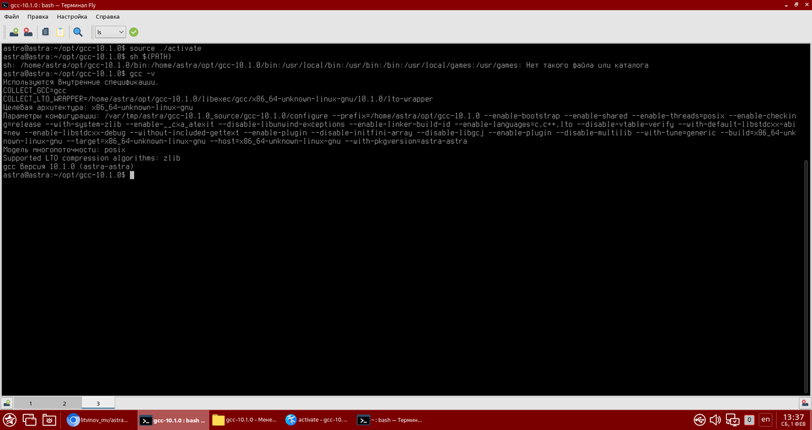Switch to activate - gcc-10 editor window
This screenshot has height=430, width=812.
pyautogui.click(x=317, y=420)
